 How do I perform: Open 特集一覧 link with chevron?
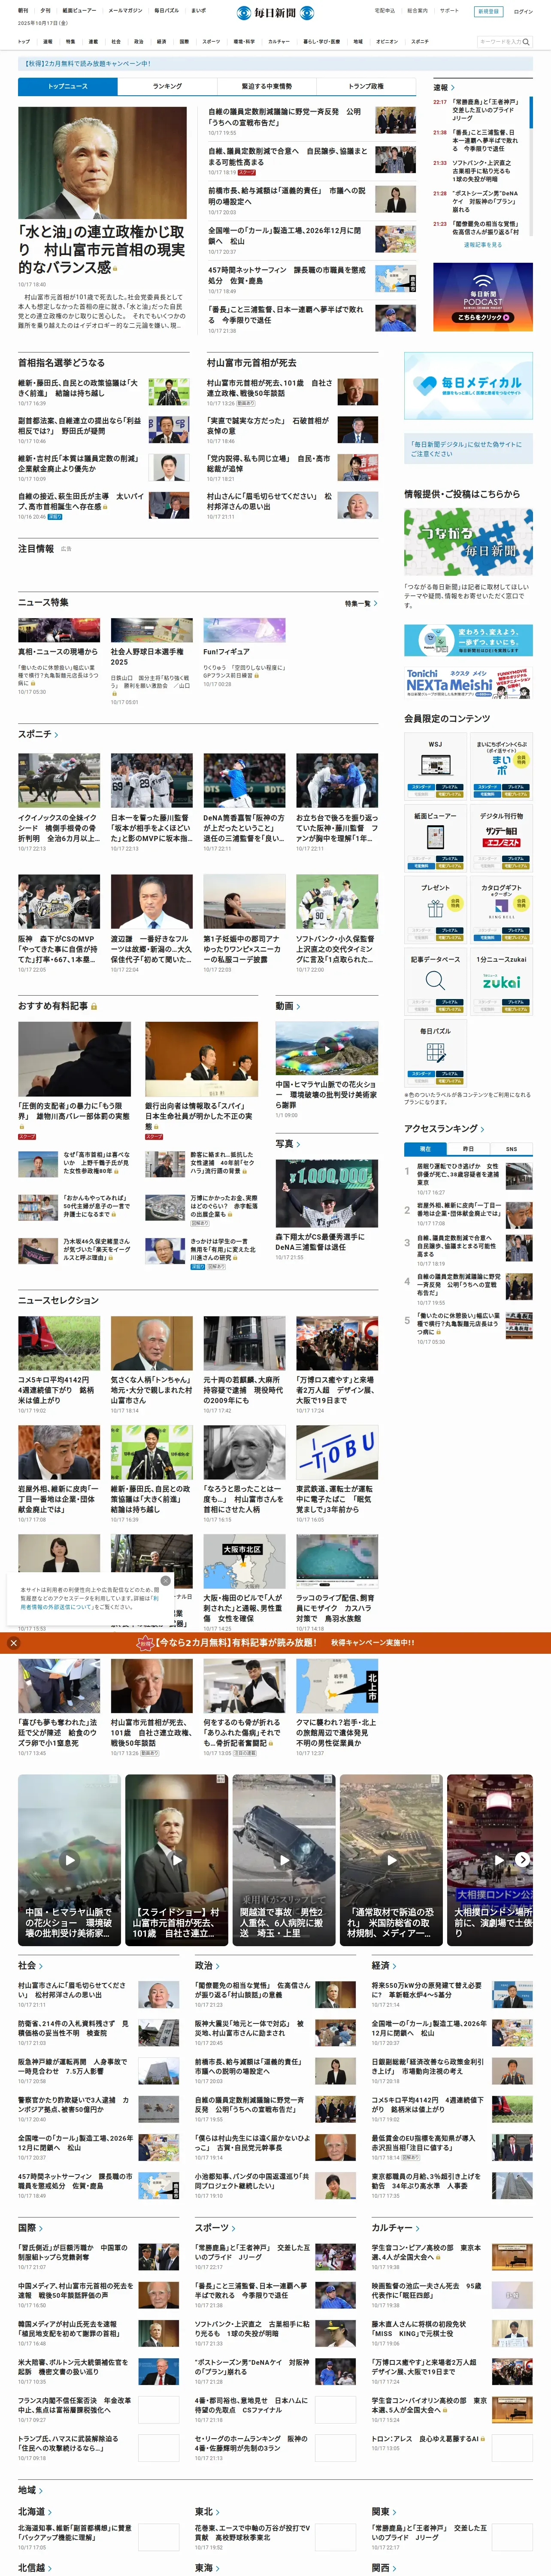[361, 603]
